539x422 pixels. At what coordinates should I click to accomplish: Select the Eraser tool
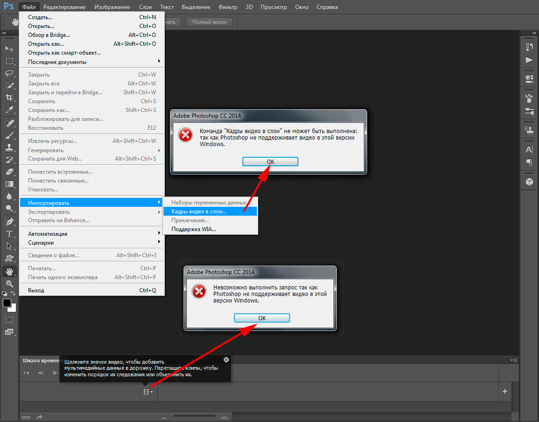click(x=9, y=172)
